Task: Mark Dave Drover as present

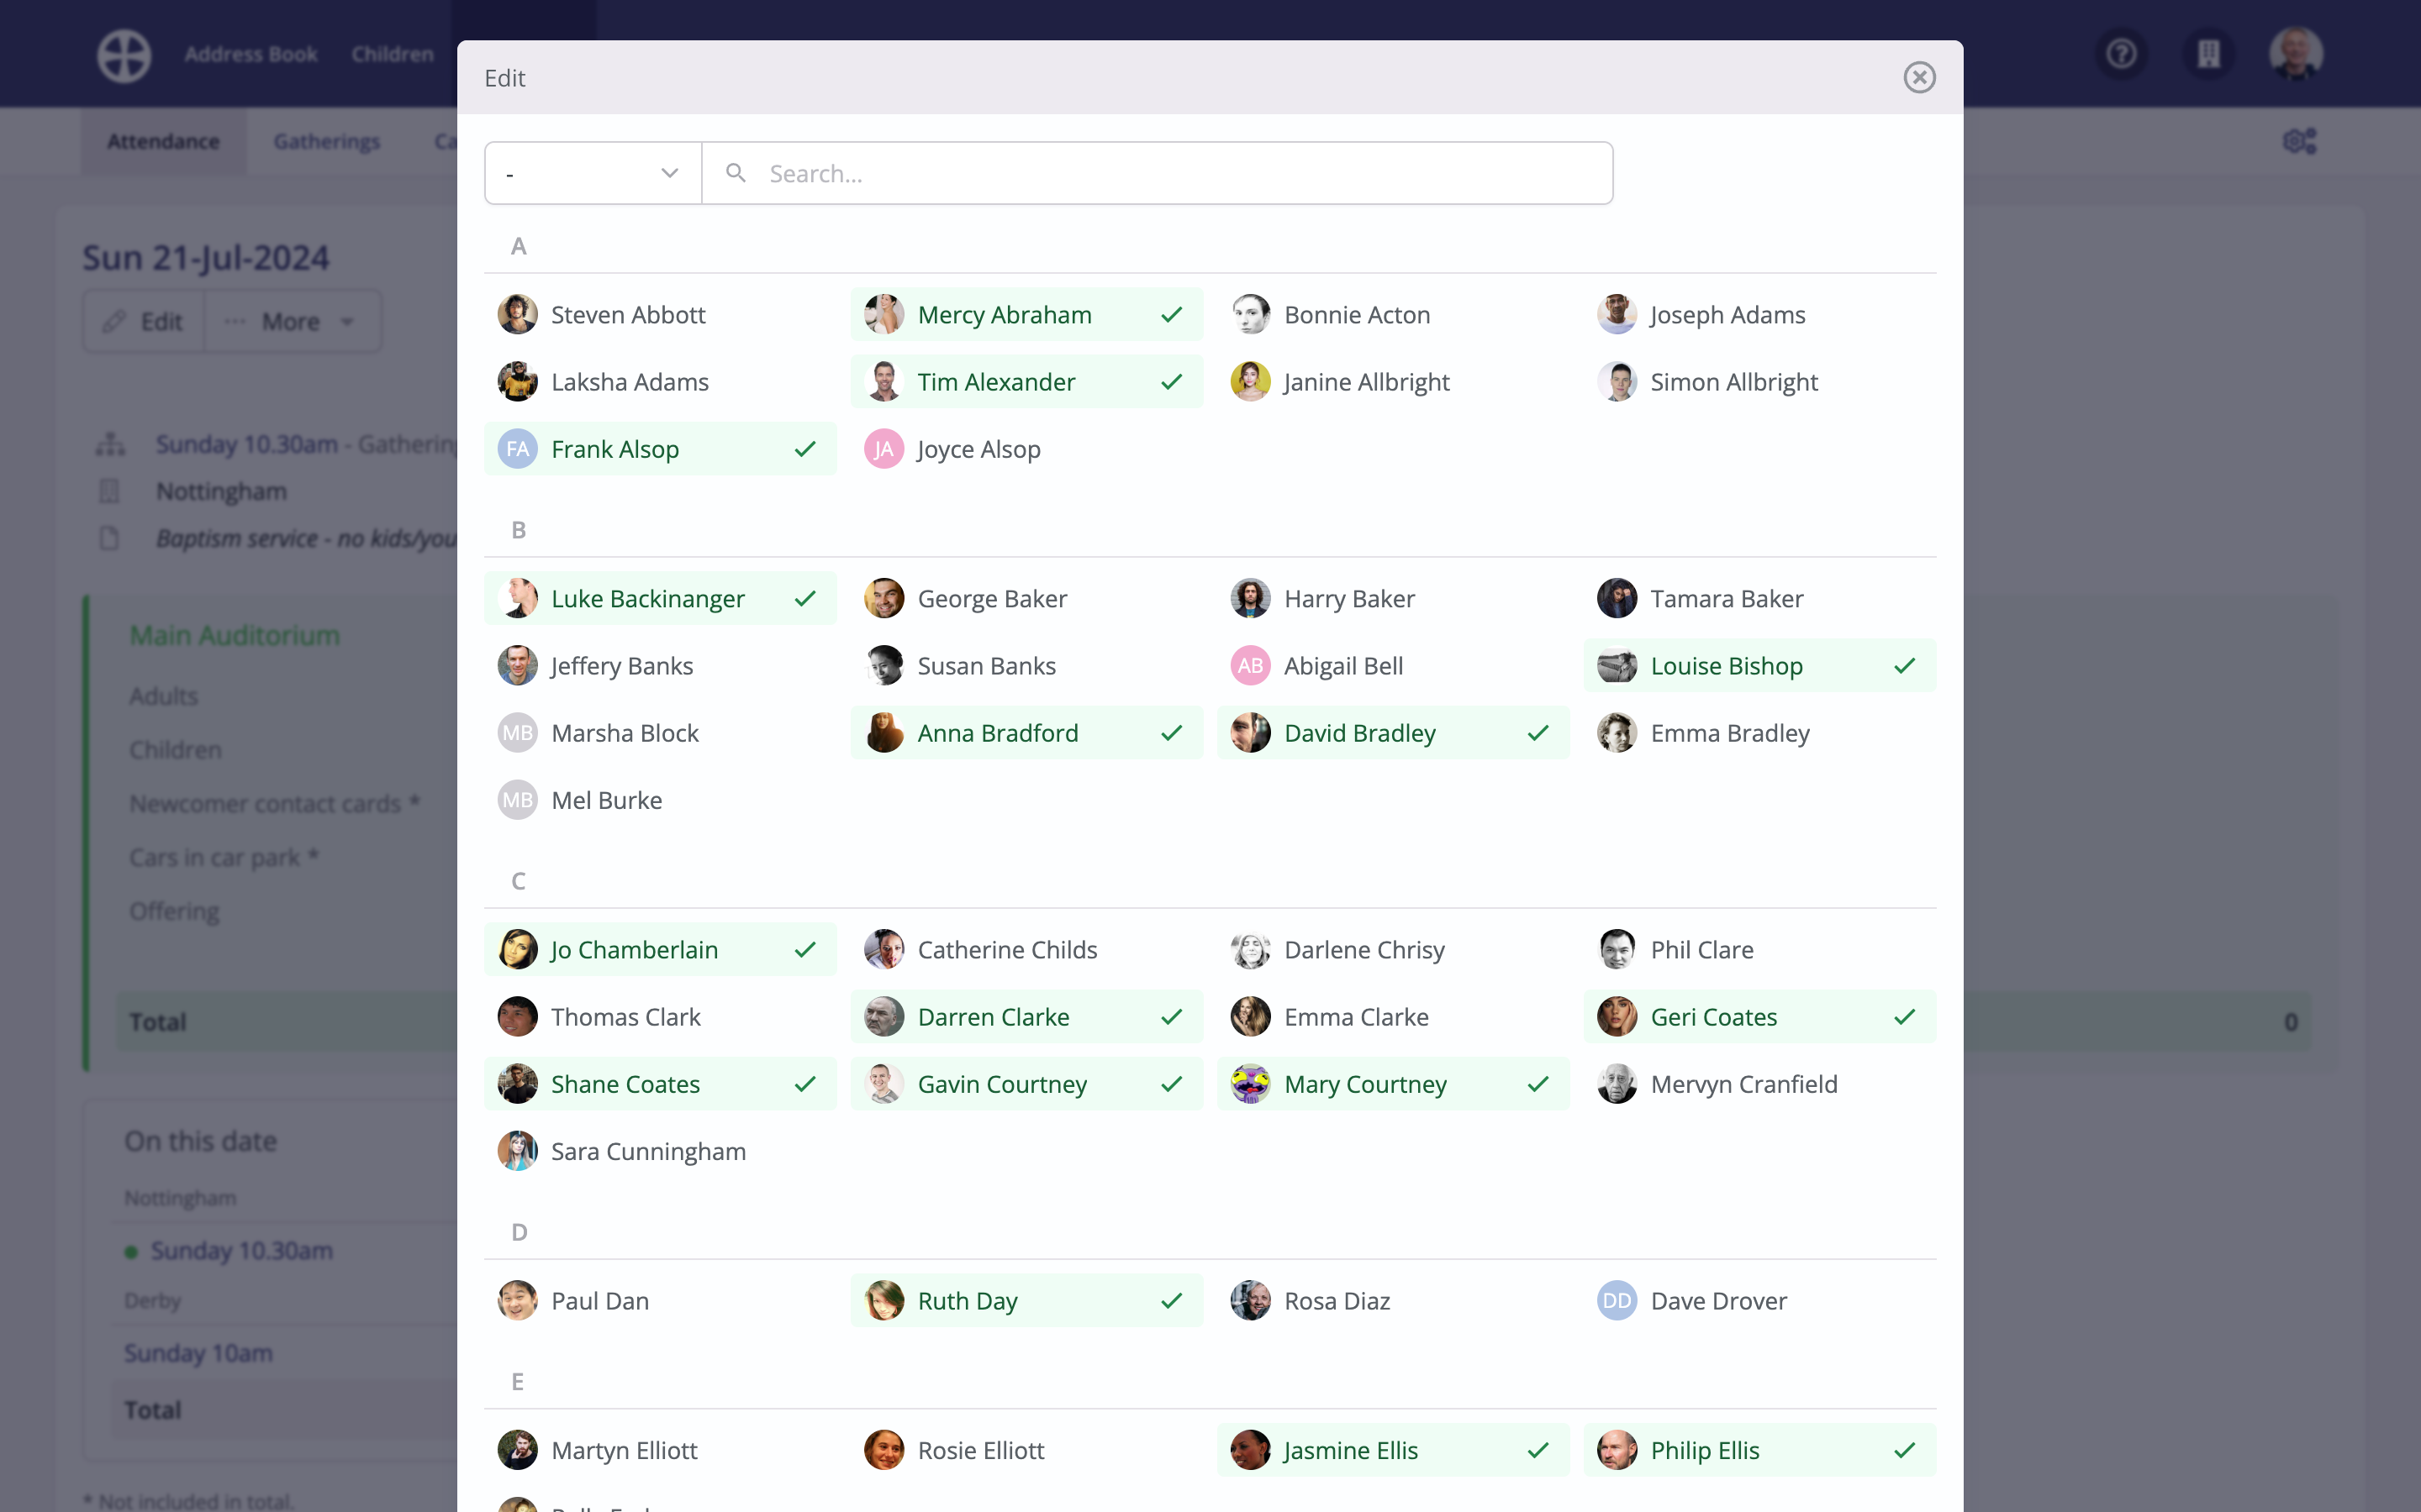Action: click(x=1759, y=1300)
